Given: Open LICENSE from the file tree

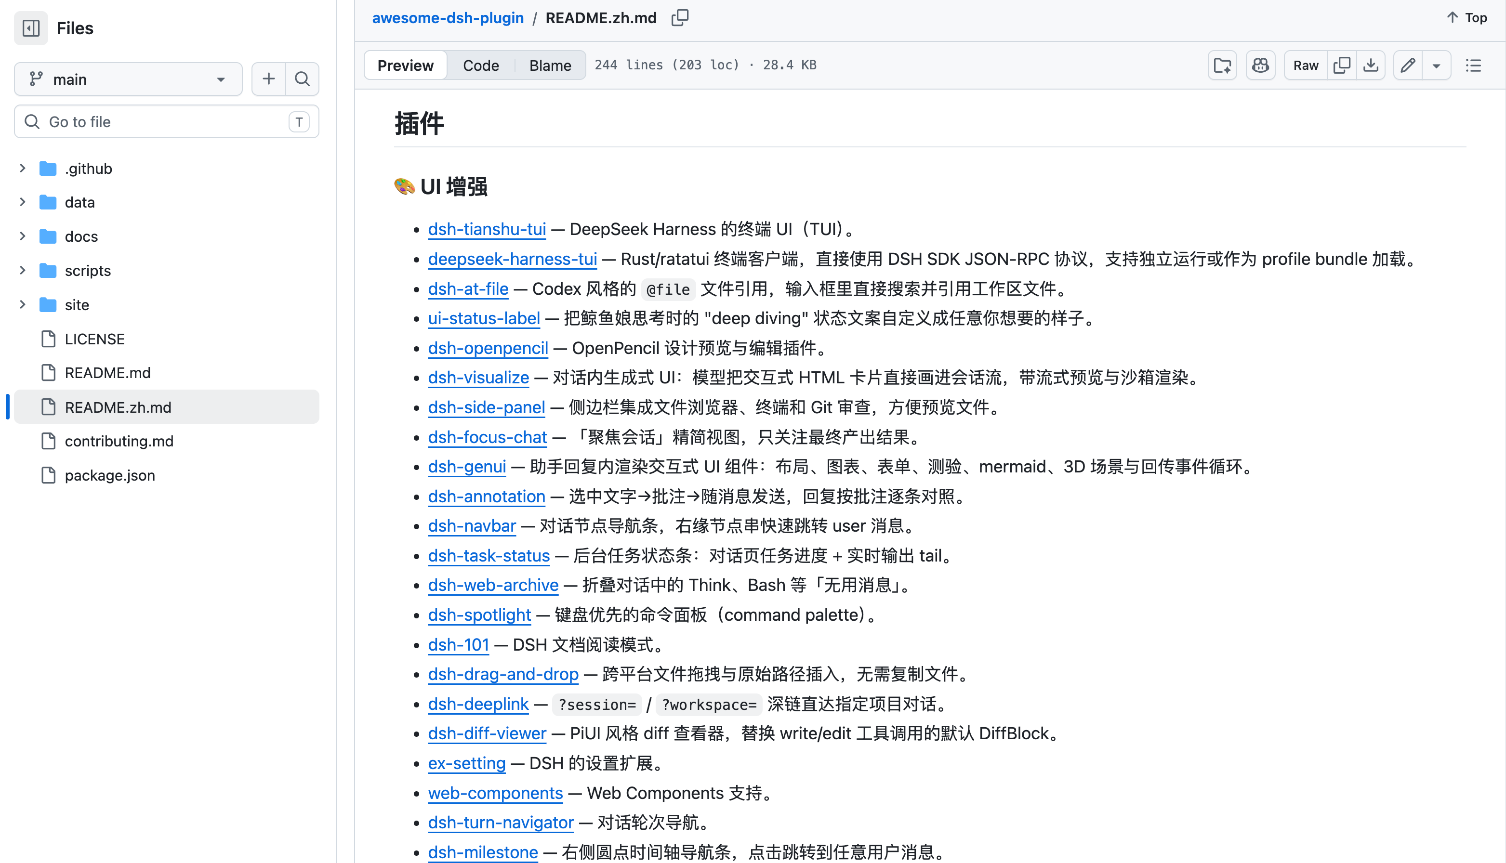Looking at the screenshot, I should 167,339.
